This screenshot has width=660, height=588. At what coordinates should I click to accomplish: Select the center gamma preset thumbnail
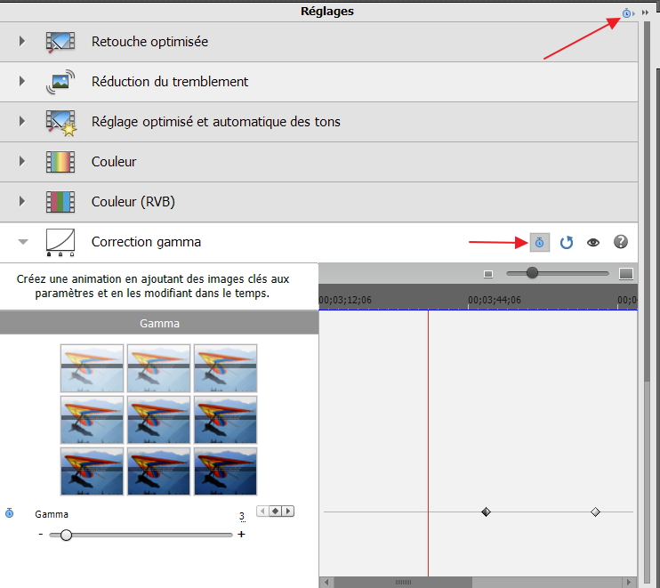pos(158,420)
